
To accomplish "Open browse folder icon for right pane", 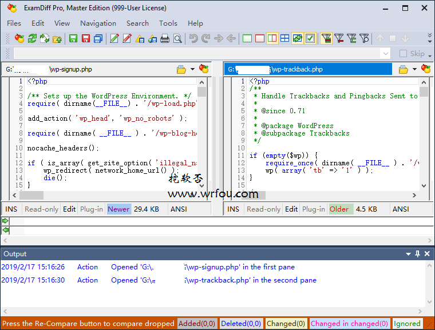I will [404, 69].
